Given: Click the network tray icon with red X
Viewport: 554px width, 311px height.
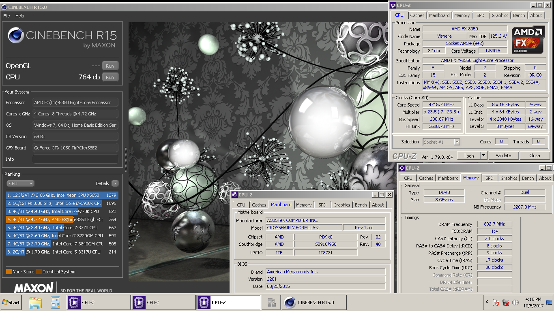Looking at the screenshot, I should (x=506, y=302).
